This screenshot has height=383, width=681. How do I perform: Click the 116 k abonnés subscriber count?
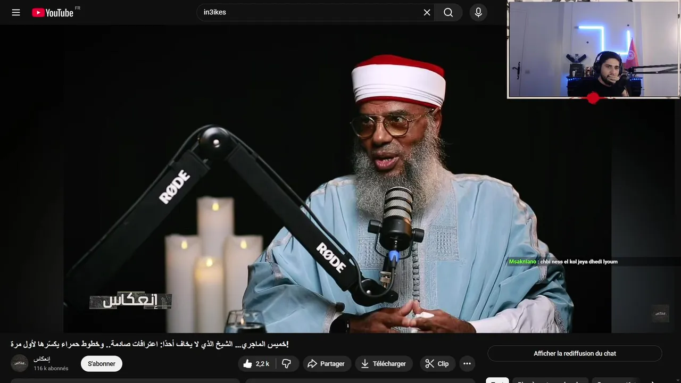tap(51, 369)
